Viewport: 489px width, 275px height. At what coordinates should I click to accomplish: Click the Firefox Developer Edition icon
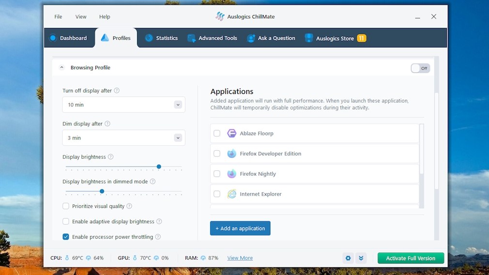[x=232, y=153]
